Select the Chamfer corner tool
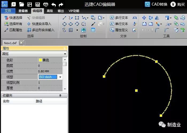Image resolution: width=187 pixels, height=133 pixels. (x=167, y=30)
